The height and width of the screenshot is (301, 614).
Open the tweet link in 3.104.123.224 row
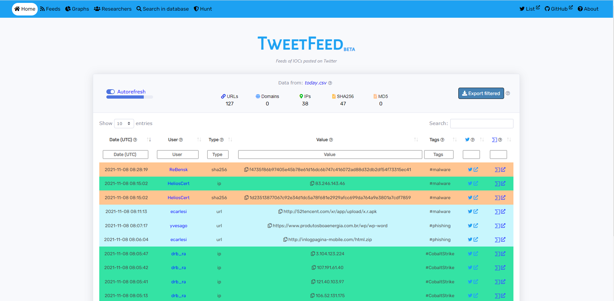click(473, 254)
